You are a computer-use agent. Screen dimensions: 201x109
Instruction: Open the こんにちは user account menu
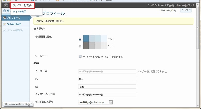coord(171,5)
